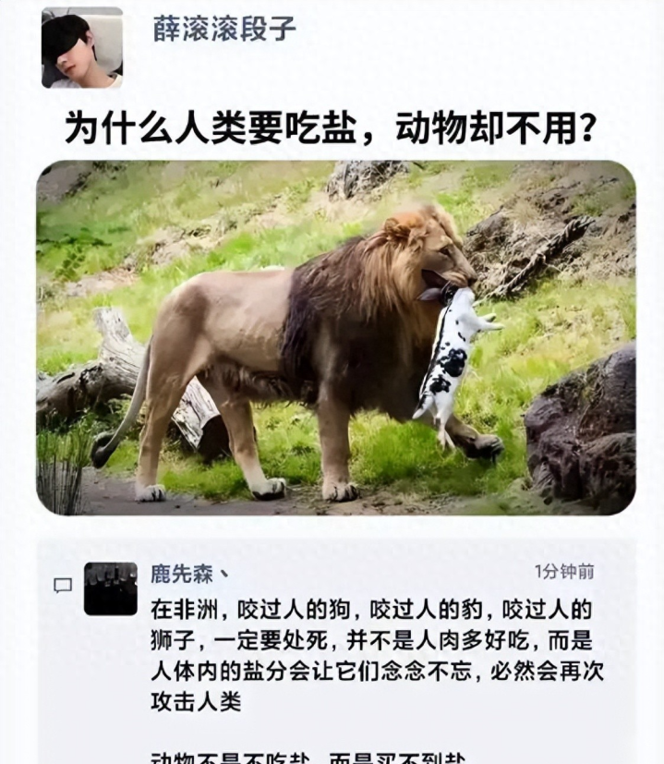Tap the poster's profile avatar with the eye mask
Image resolution: width=664 pixels, height=764 pixels.
pos(82,47)
